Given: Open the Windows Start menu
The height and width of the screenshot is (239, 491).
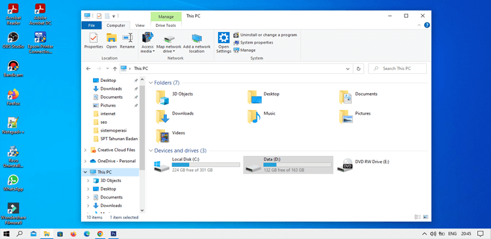Looking at the screenshot, I should tap(7, 234).
